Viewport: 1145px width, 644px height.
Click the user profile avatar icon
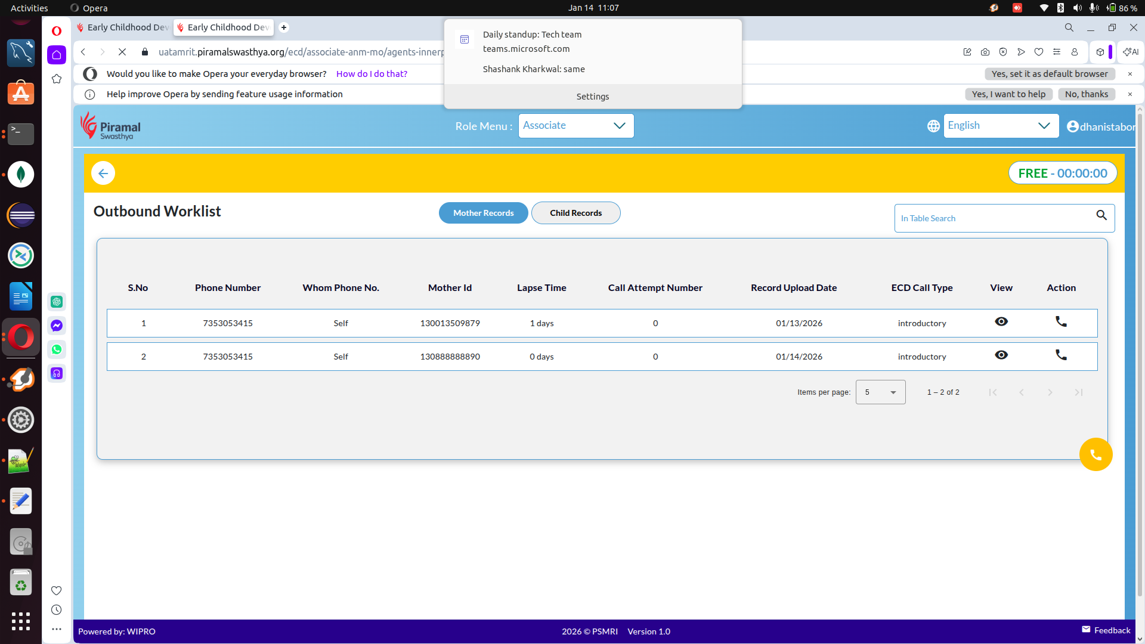(1072, 126)
